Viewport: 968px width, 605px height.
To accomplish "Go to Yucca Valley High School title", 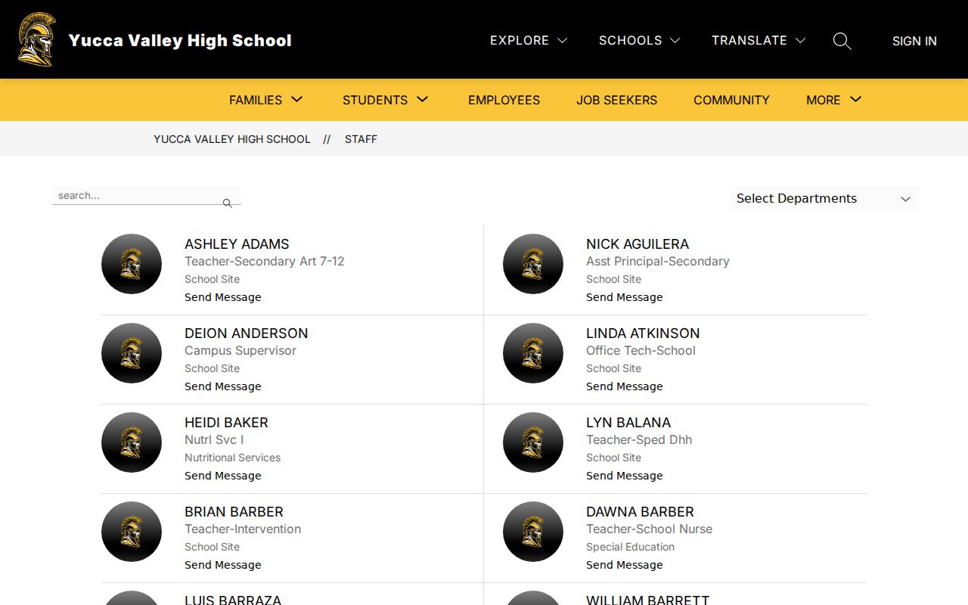I will [x=180, y=40].
